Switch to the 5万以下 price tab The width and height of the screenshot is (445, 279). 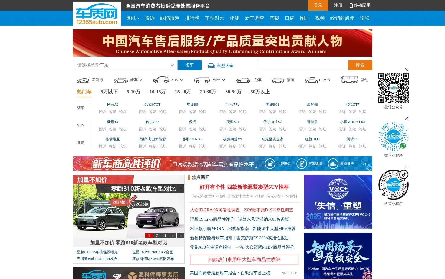[109, 92]
